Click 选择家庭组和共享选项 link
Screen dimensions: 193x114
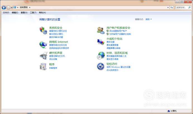59,48
